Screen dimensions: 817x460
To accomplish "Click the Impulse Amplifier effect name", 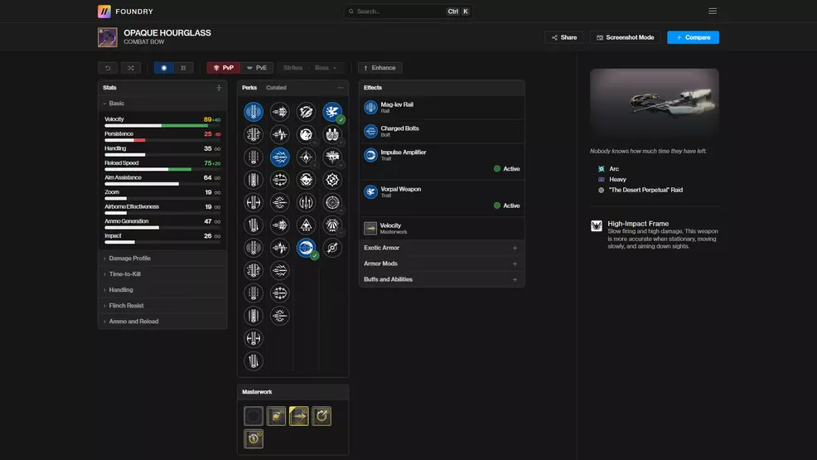I will tap(404, 153).
